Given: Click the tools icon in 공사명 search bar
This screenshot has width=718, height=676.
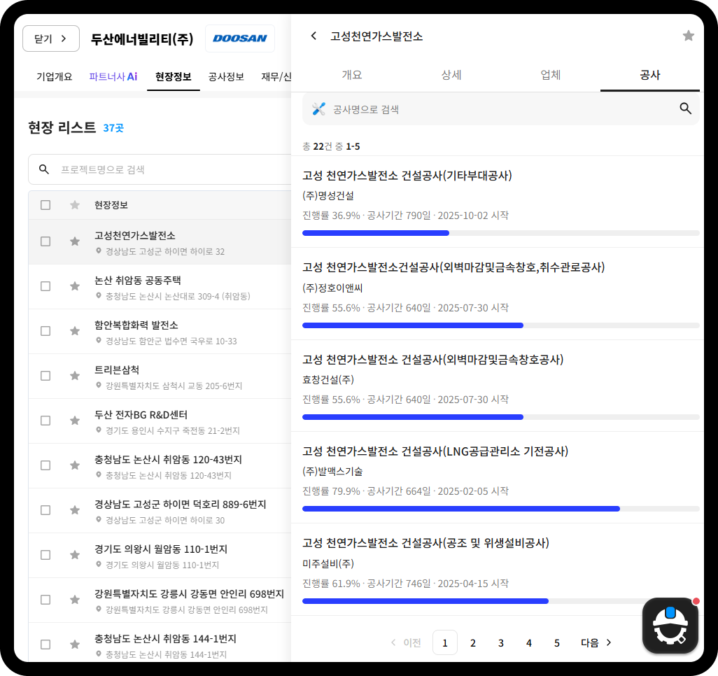Looking at the screenshot, I should 318,109.
